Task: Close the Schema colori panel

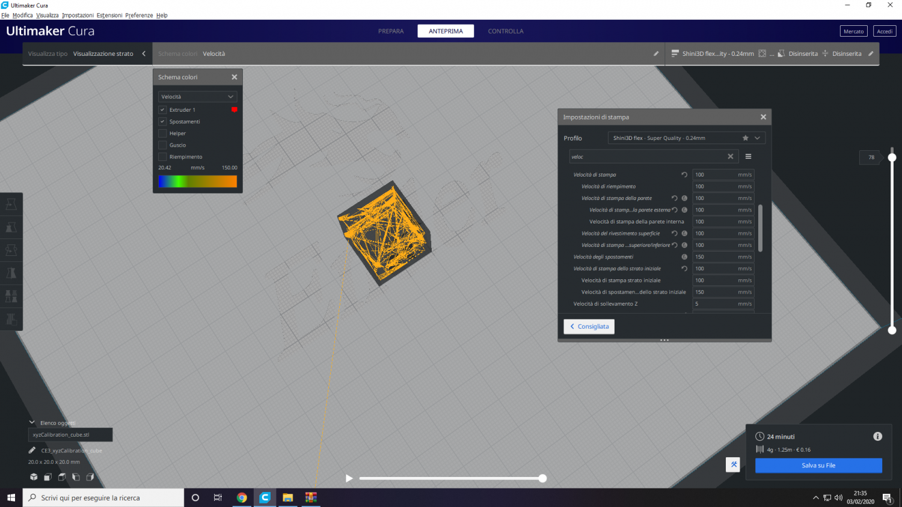Action: (x=235, y=77)
